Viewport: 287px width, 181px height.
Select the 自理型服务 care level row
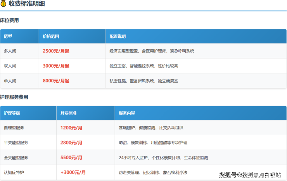(14, 127)
